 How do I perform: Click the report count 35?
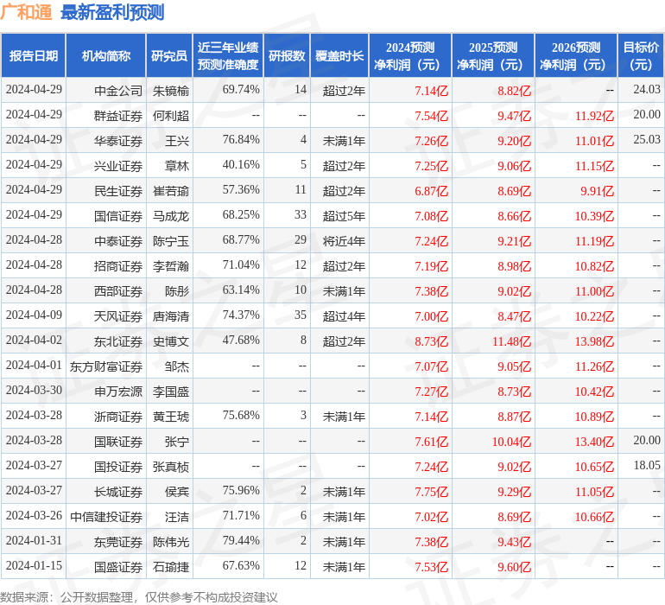coord(301,315)
